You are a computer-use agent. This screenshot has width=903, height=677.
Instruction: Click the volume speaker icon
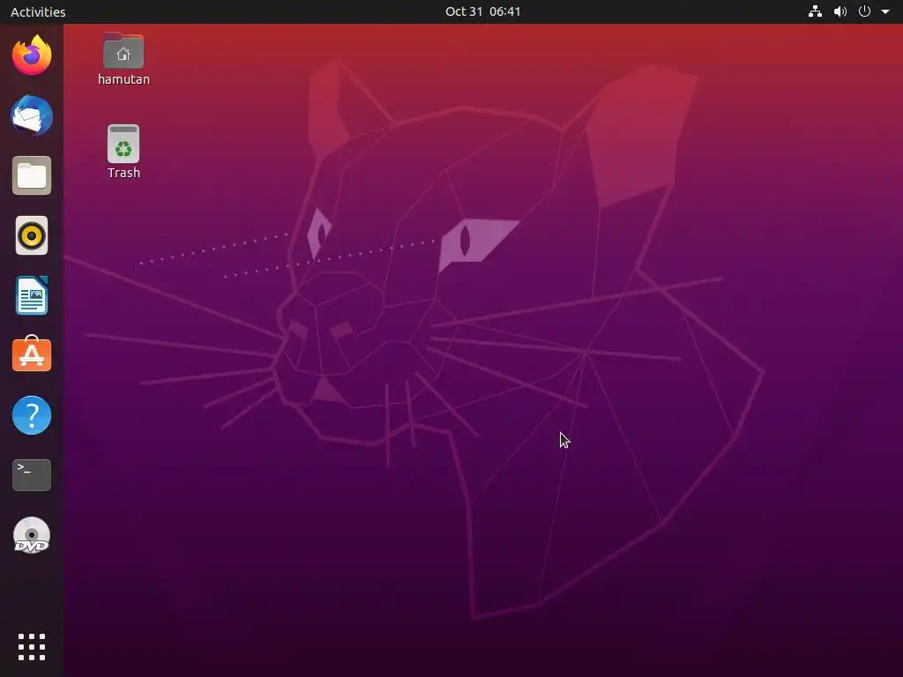pos(840,11)
